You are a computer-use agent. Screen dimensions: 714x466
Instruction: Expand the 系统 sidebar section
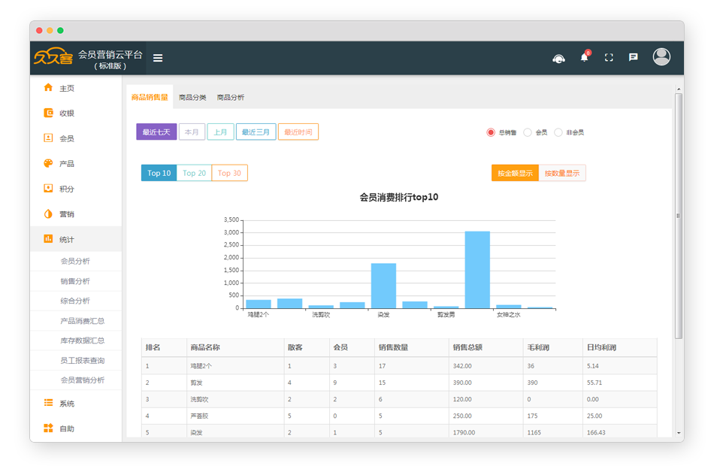point(67,404)
